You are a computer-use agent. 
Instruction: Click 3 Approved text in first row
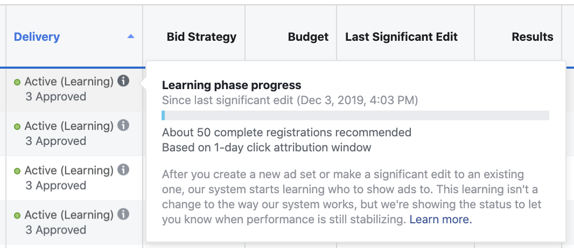click(55, 97)
